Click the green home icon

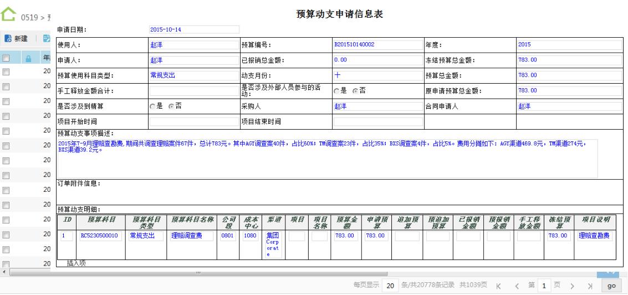(x=8, y=14)
